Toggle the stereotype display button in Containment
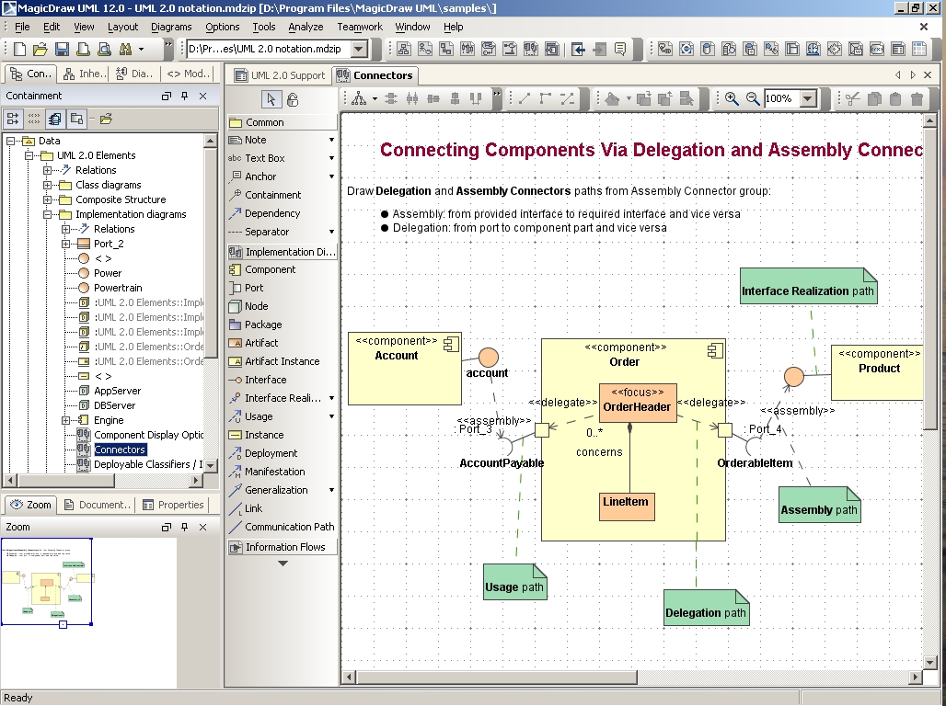Screen dimensions: 946x706 click(34, 119)
